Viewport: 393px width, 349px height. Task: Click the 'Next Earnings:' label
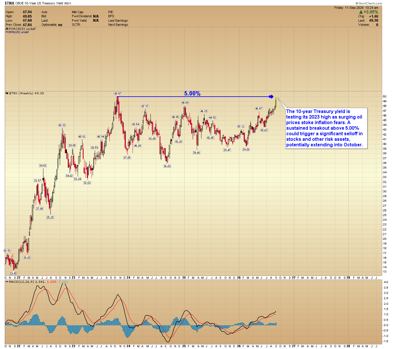(118, 25)
